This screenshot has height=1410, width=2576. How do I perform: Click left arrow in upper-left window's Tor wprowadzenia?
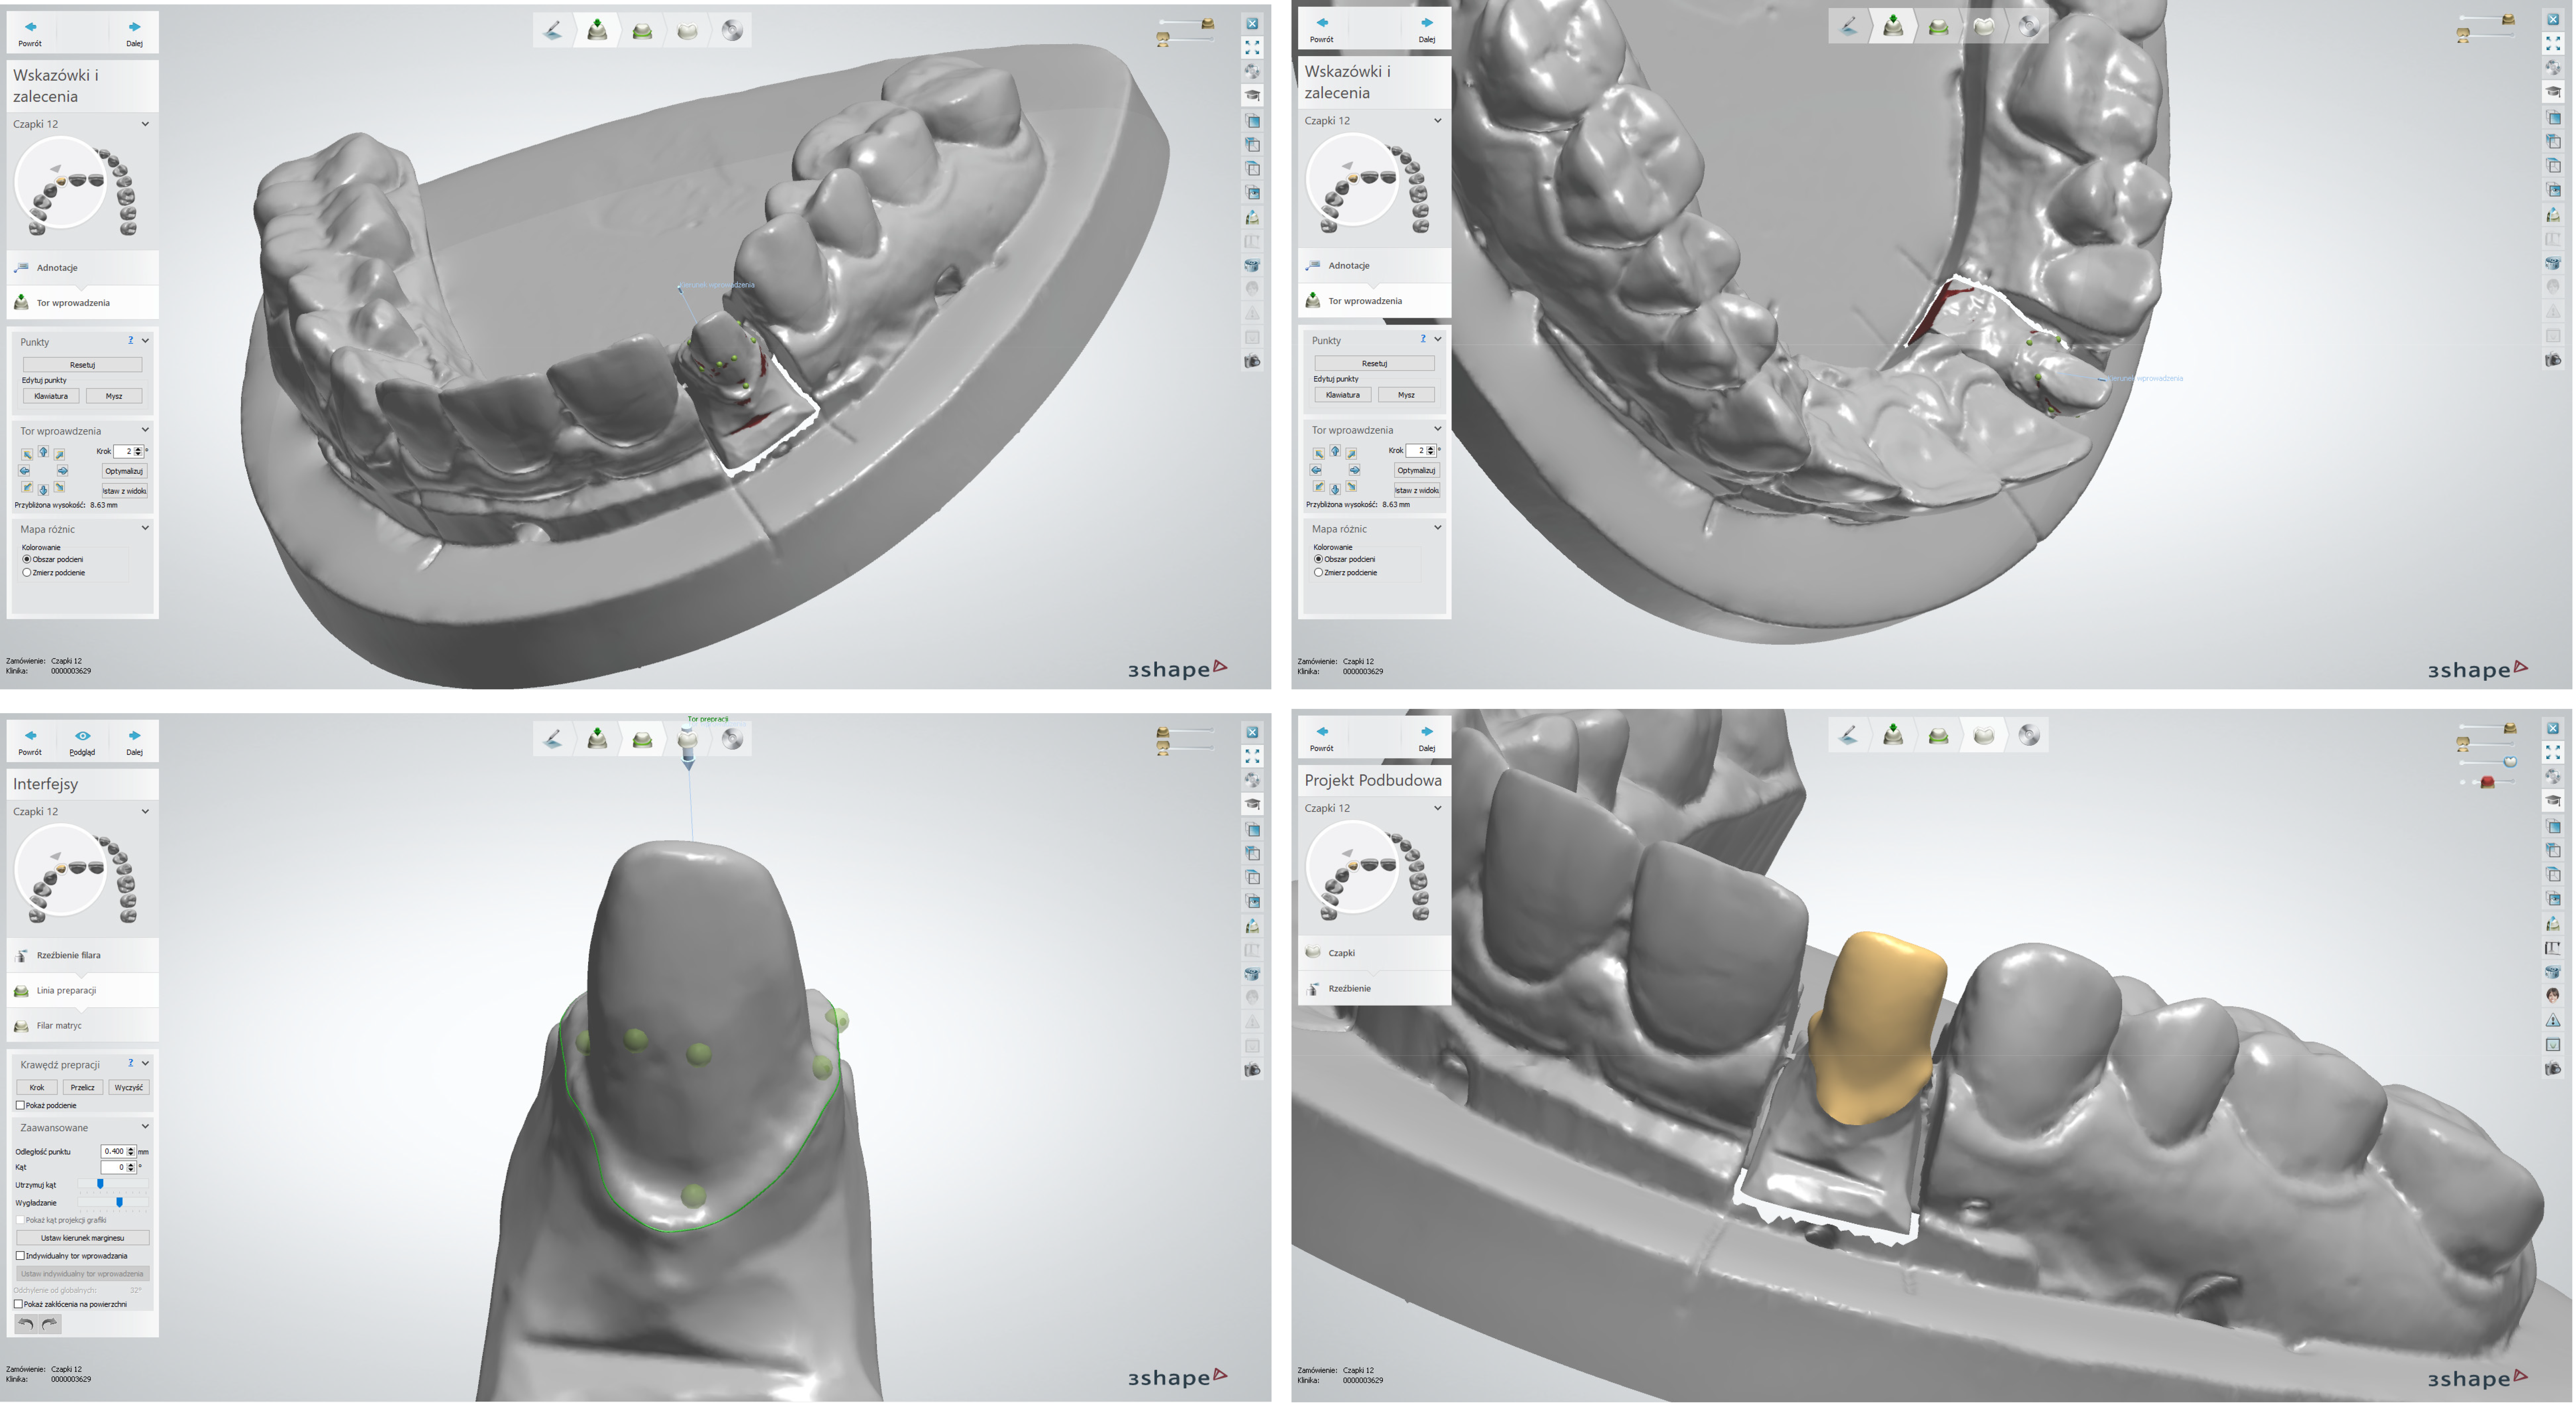click(x=24, y=471)
